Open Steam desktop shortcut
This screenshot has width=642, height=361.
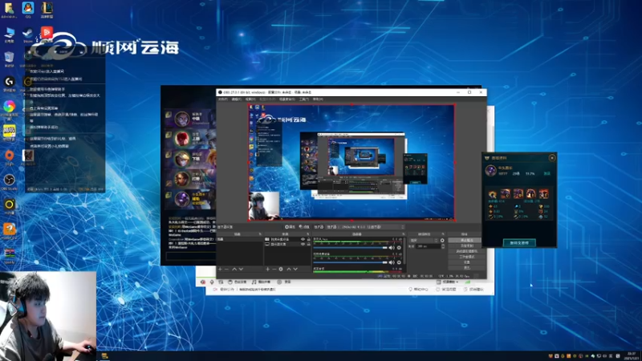pyautogui.click(x=28, y=34)
